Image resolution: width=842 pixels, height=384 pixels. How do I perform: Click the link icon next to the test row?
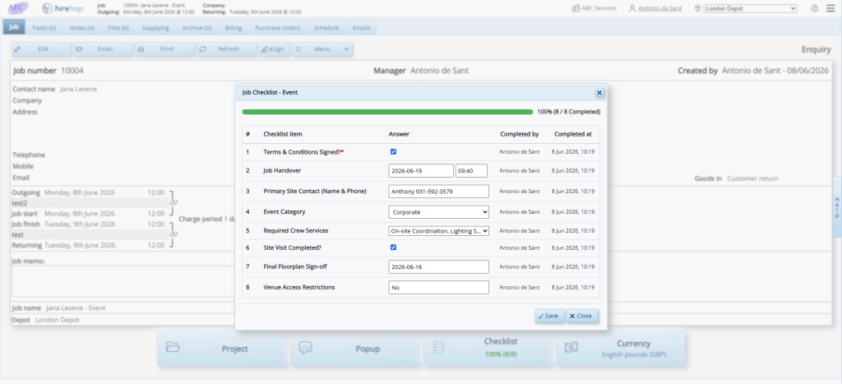(x=174, y=234)
